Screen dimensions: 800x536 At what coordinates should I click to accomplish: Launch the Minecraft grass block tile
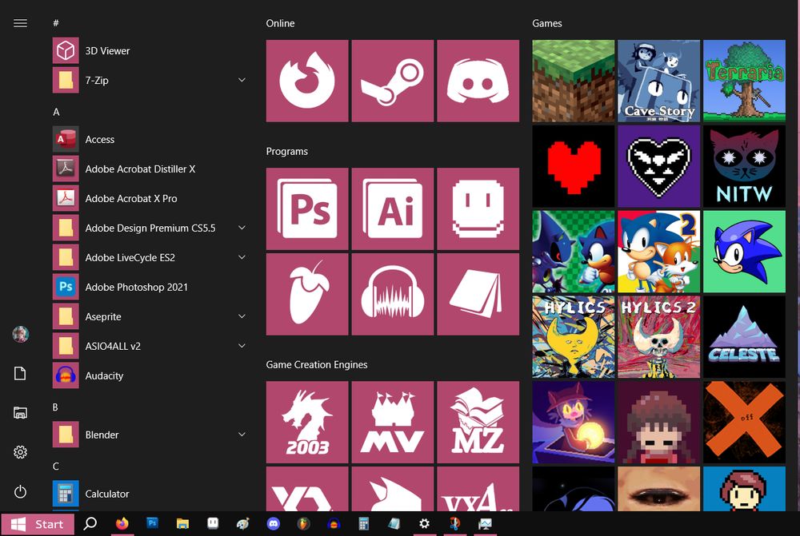574,81
